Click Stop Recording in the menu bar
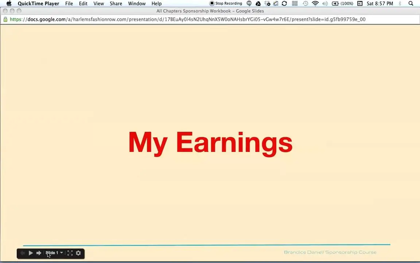The width and height of the screenshot is (420, 263). click(x=226, y=4)
